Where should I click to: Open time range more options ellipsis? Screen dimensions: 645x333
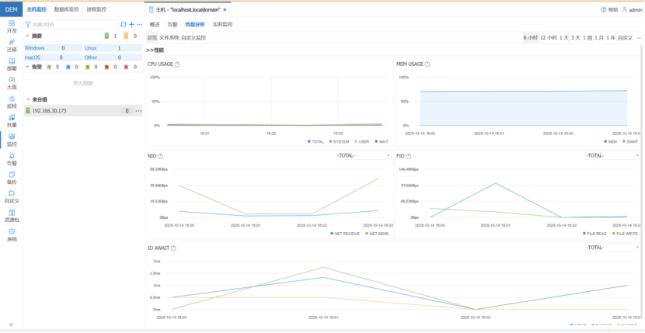[x=639, y=38]
